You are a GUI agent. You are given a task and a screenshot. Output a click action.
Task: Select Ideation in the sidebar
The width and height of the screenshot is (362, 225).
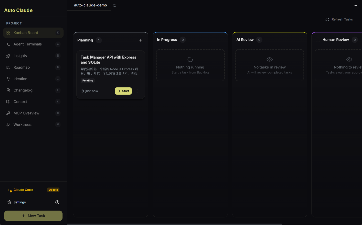pyautogui.click(x=33, y=79)
